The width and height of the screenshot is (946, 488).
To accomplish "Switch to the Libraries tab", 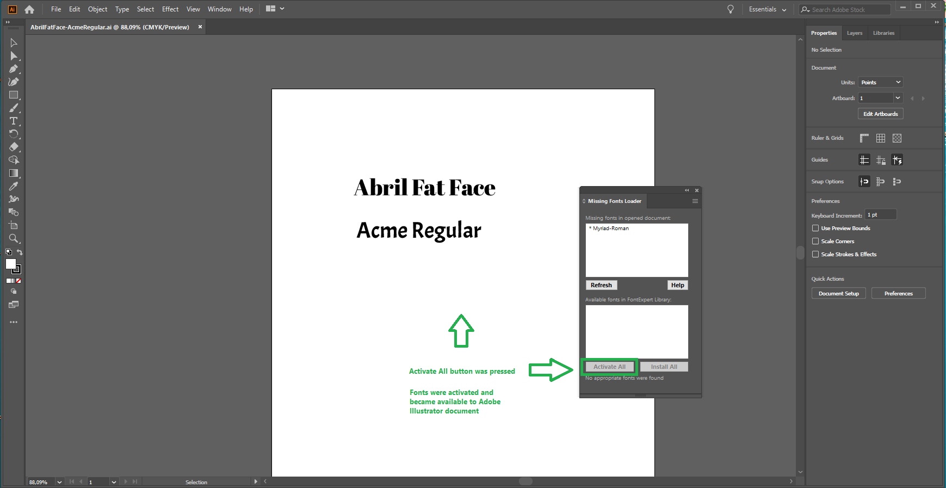I will point(883,33).
